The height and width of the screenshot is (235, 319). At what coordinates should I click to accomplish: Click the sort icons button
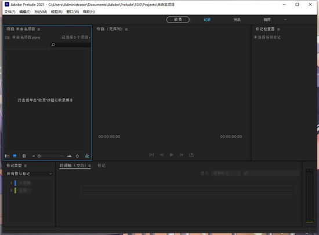(77, 156)
